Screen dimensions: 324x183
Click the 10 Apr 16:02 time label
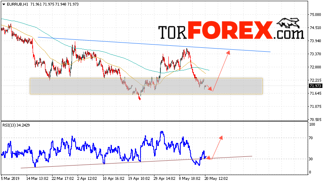point(113,178)
